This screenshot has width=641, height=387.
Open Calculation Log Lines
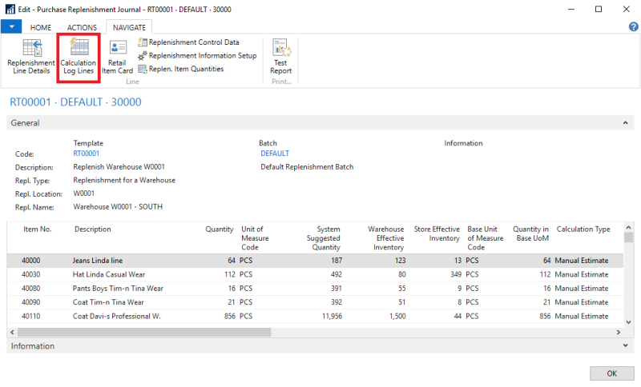[x=79, y=57]
